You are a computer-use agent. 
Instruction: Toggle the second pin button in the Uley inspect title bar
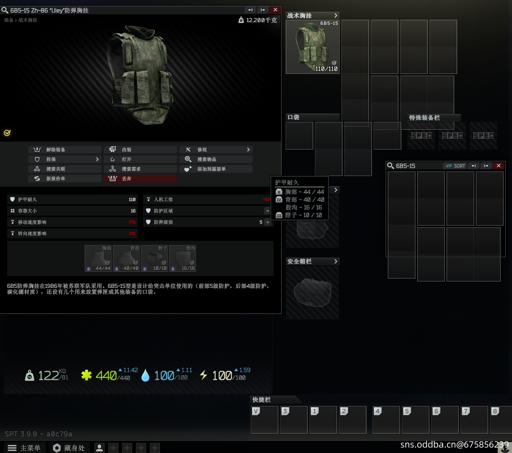click(263, 10)
